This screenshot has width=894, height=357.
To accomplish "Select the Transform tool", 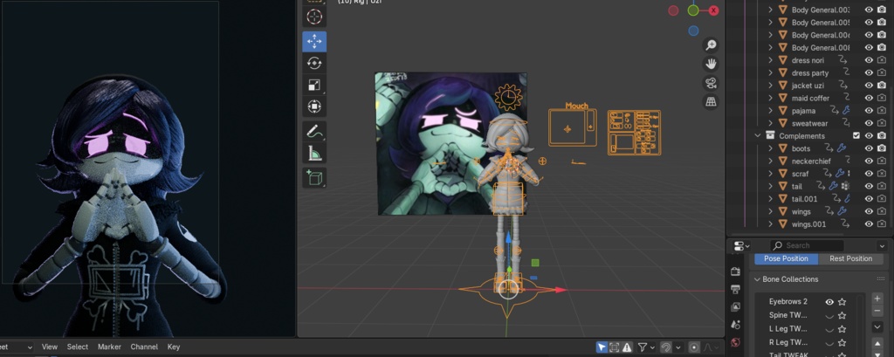I will (314, 106).
